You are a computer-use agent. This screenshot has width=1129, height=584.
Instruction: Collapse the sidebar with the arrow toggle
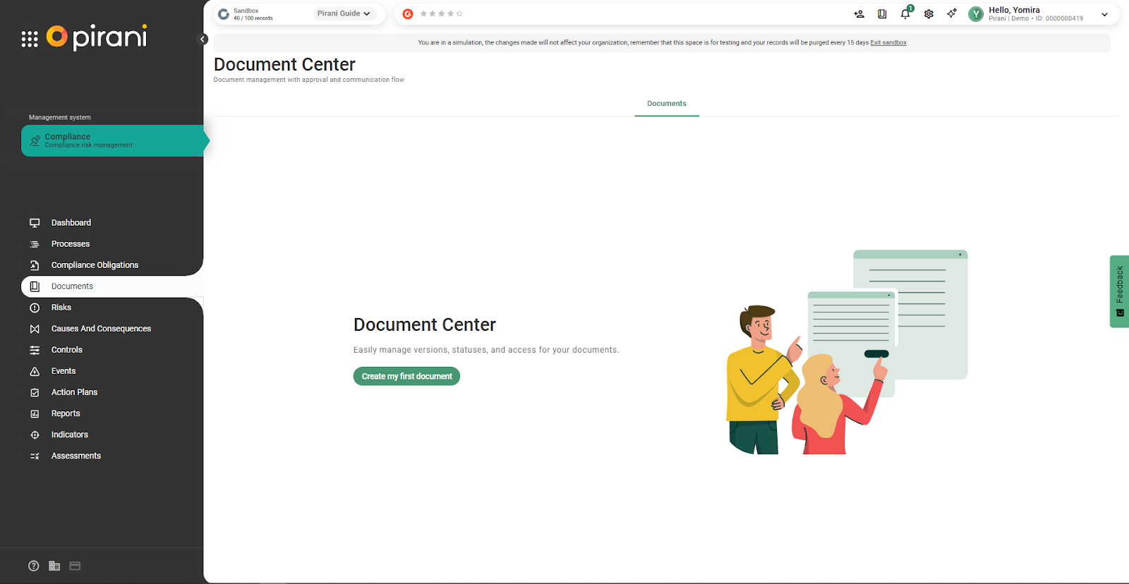tap(203, 39)
